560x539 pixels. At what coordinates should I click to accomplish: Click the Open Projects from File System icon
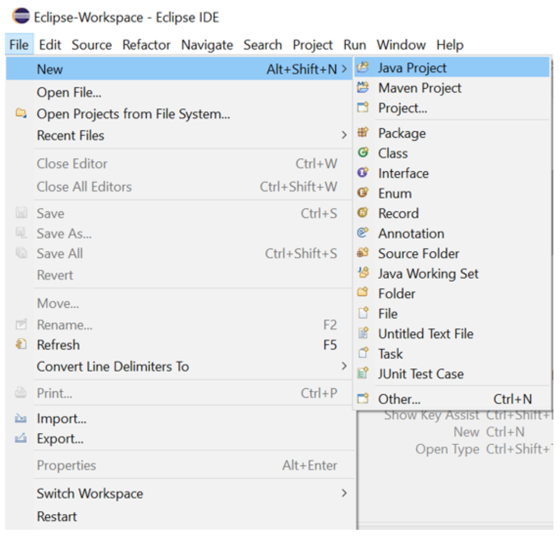(21, 113)
